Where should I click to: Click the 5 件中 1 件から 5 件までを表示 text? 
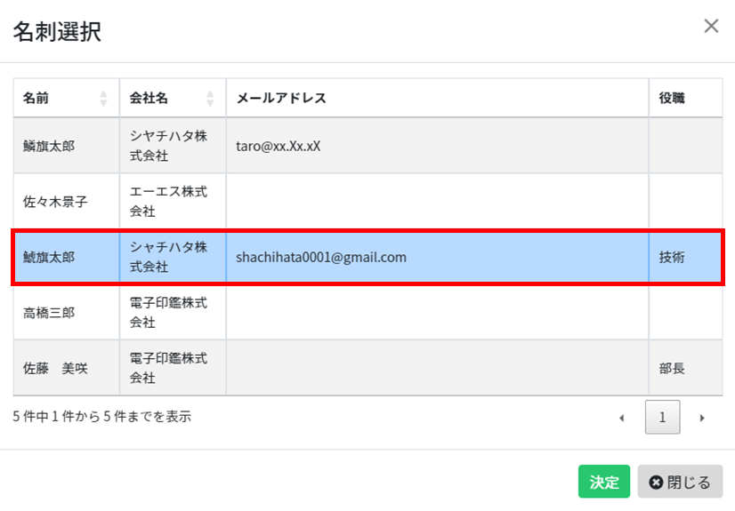tap(101, 417)
